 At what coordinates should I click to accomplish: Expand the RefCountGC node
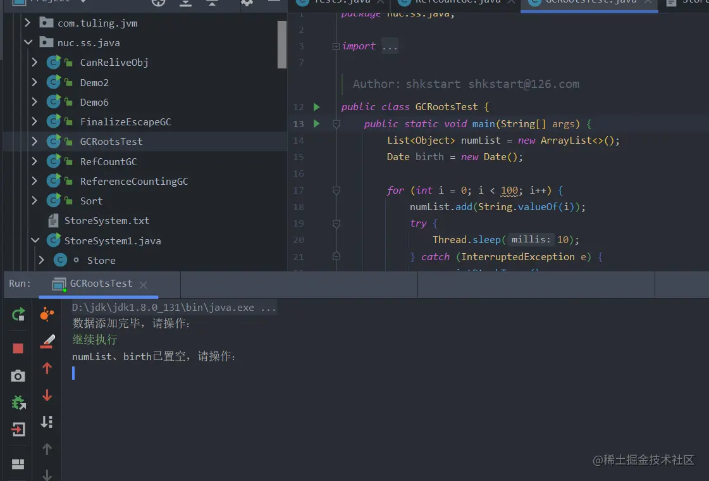[34, 161]
